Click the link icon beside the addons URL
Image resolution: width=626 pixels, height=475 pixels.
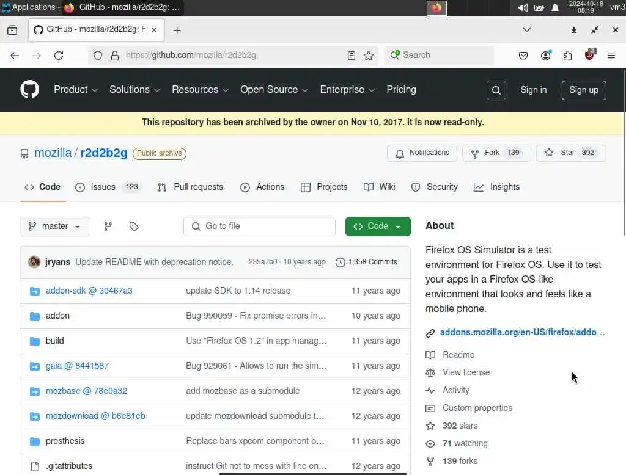pos(430,333)
